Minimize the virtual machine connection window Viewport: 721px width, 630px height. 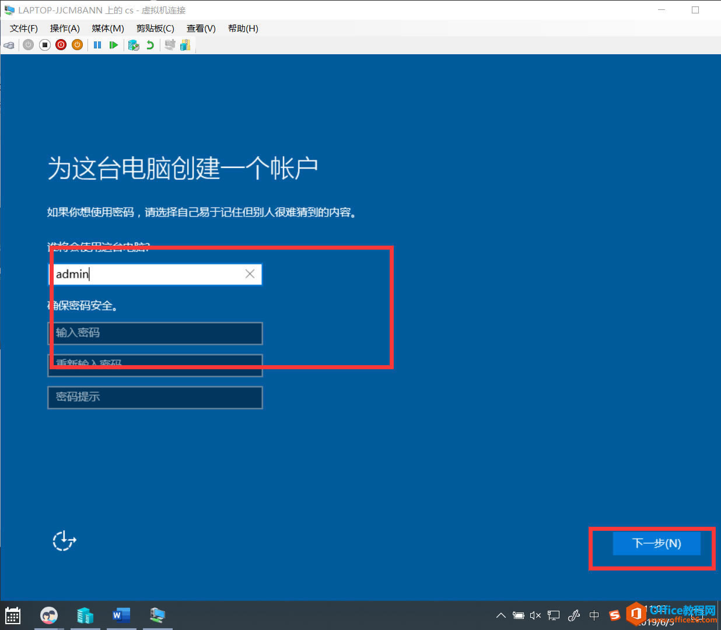coord(661,10)
